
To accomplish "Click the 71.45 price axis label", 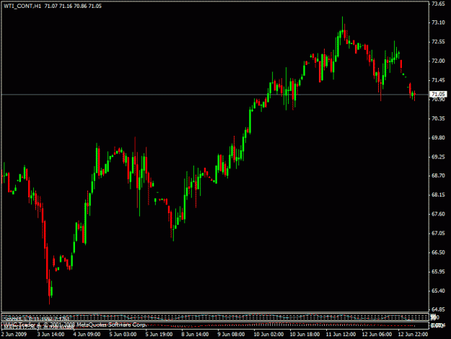I will pos(438,80).
